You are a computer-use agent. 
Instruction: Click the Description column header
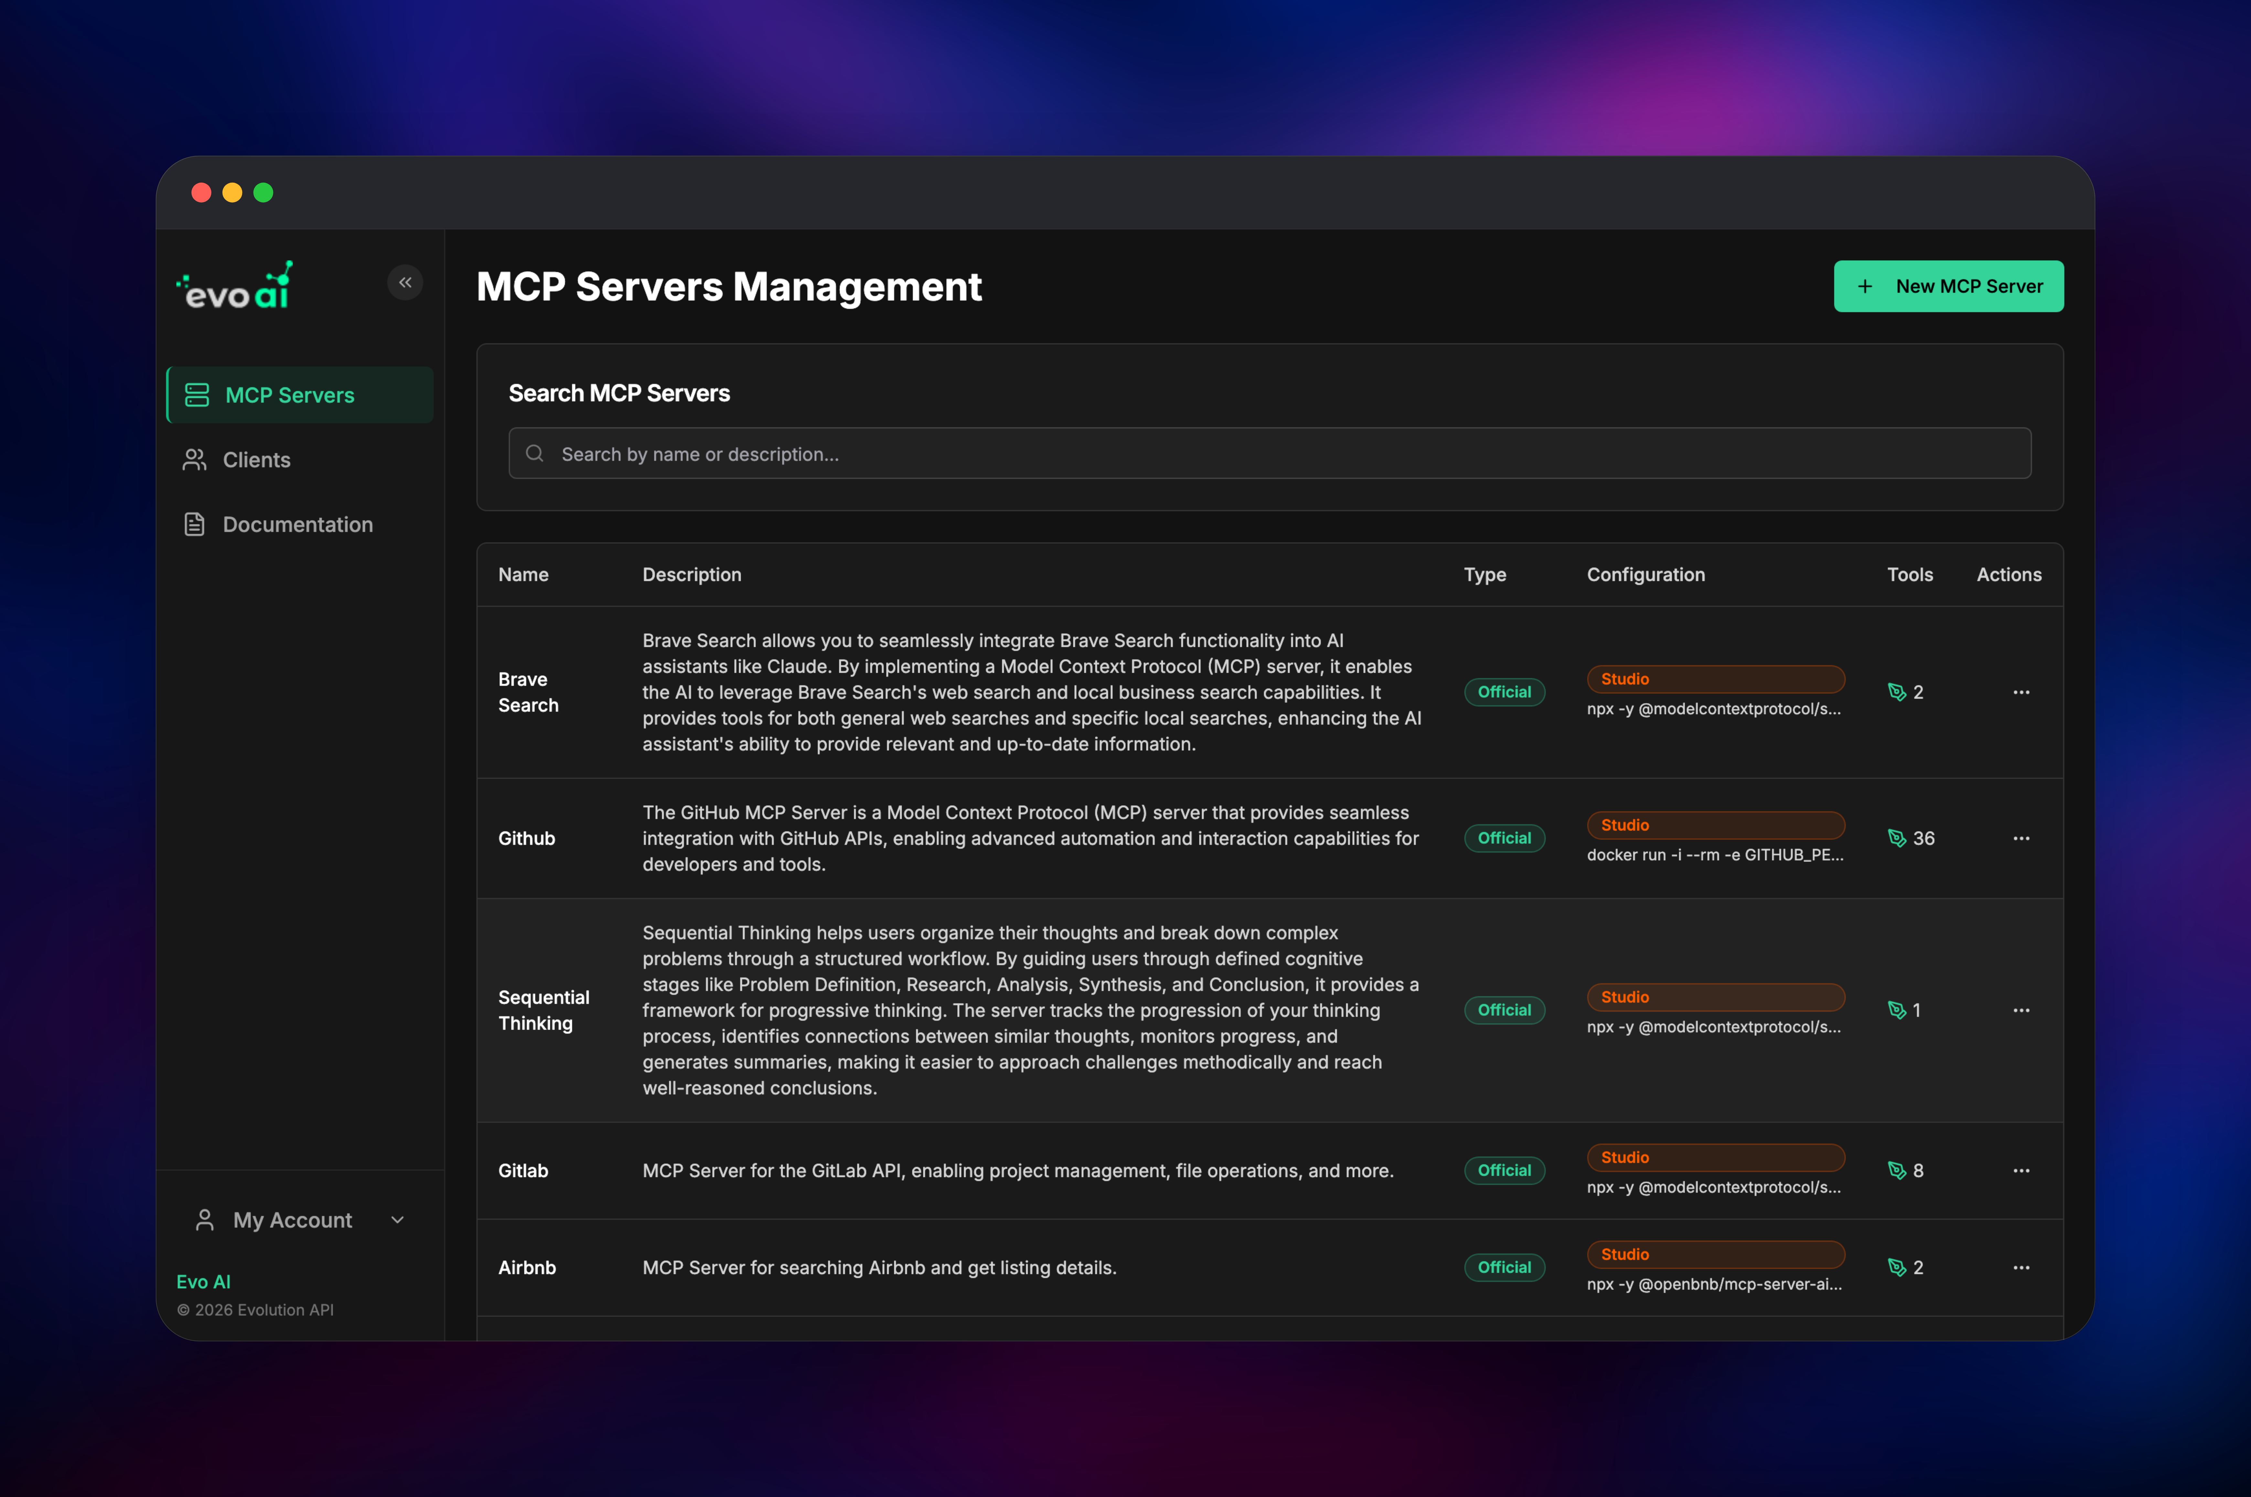point(692,575)
